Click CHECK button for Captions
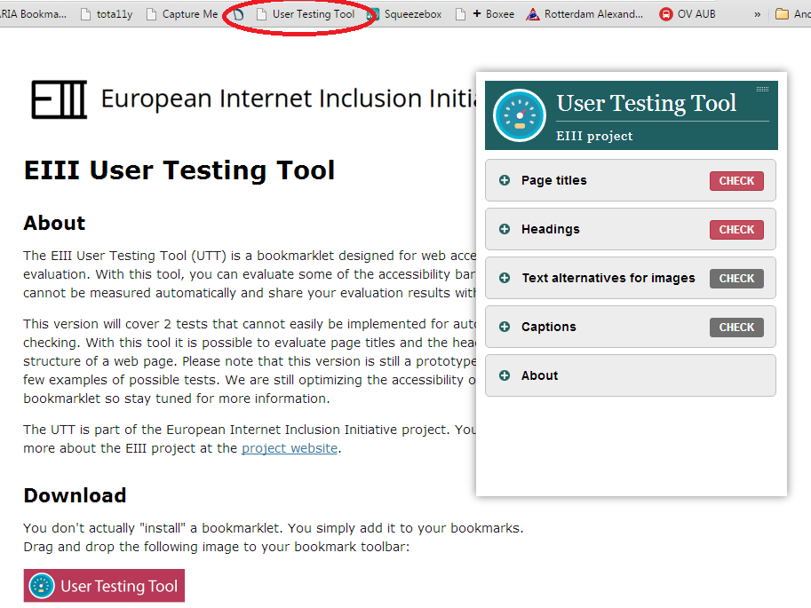This screenshot has width=811, height=608. click(x=736, y=328)
